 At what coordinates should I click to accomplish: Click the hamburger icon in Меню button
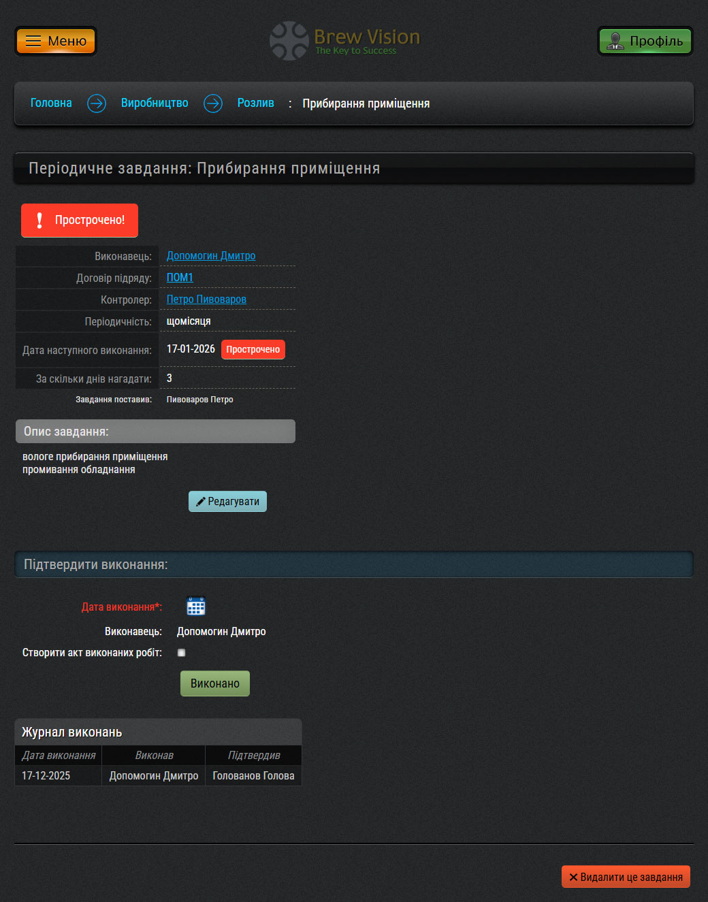point(33,42)
